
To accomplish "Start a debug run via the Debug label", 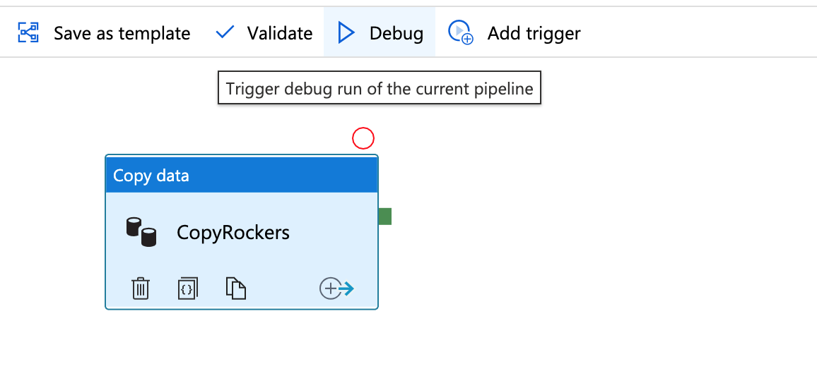I will 396,33.
